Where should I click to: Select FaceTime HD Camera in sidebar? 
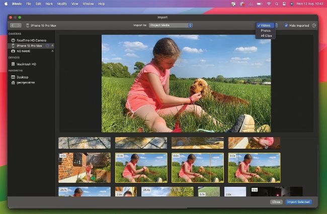coord(31,40)
